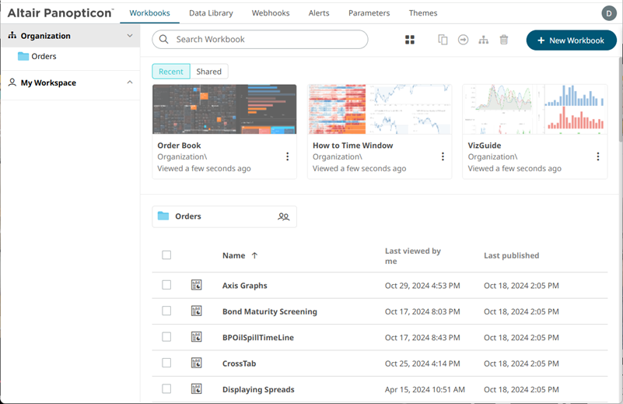Collapse the Organization tree section

coord(129,36)
